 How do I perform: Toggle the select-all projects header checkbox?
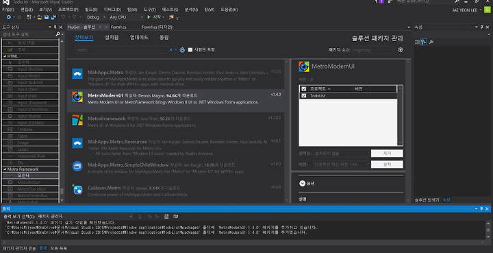(304, 88)
